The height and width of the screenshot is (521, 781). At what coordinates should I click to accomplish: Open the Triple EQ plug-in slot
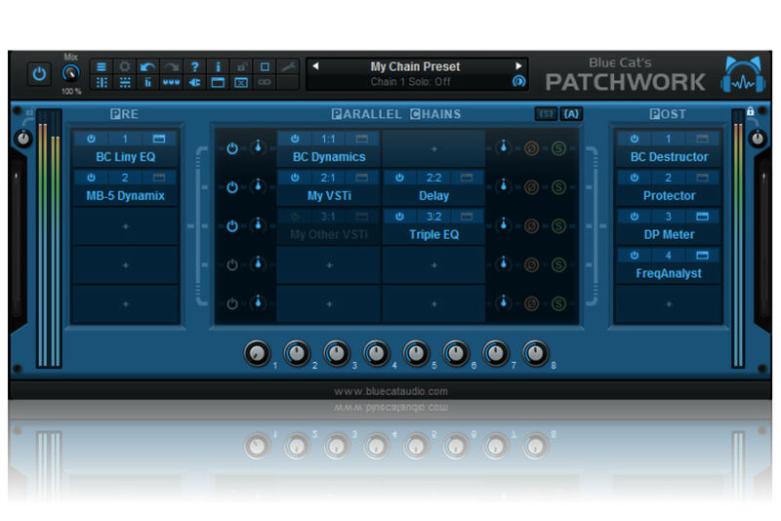433,234
